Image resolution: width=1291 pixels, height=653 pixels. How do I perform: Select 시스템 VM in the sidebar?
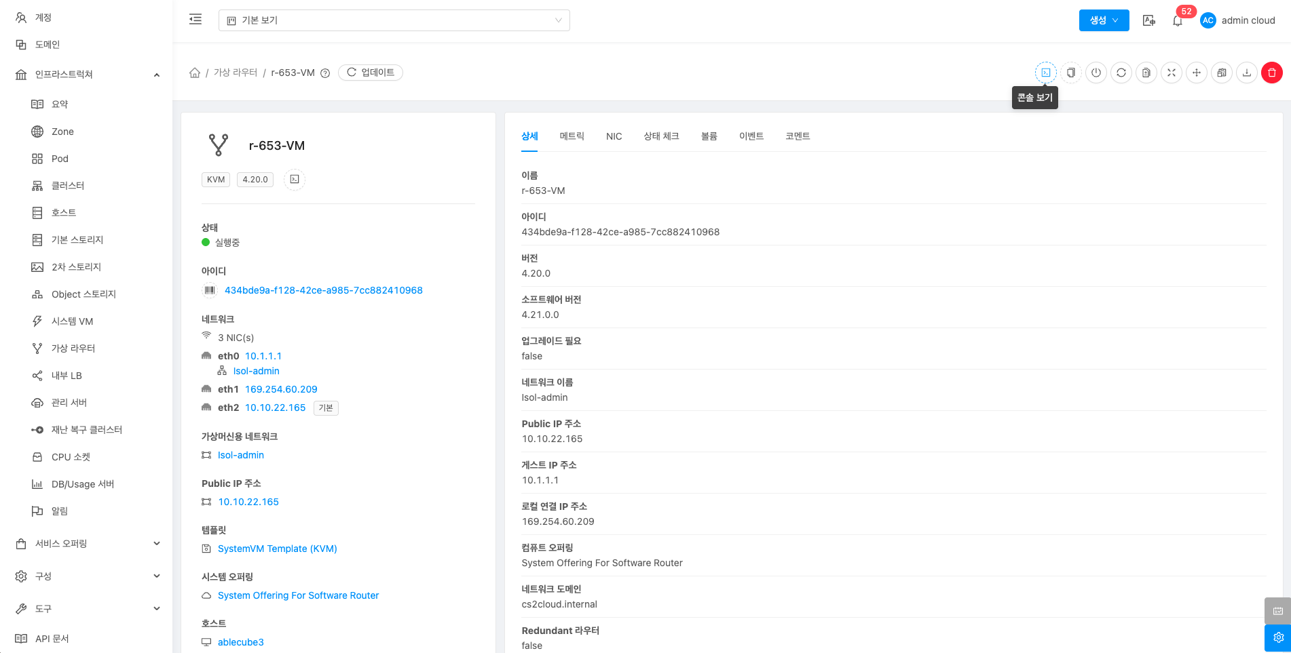pyautogui.click(x=72, y=321)
